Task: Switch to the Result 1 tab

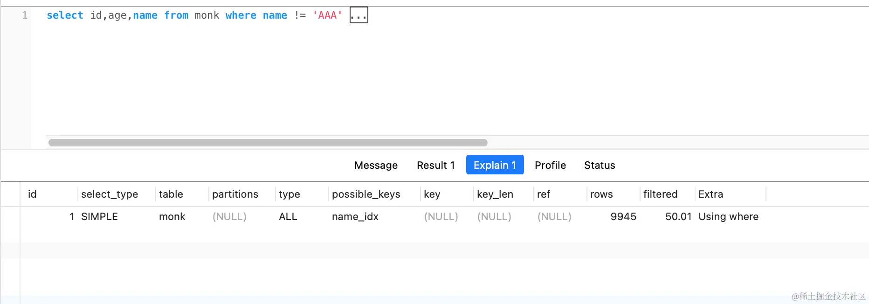Action: tap(435, 165)
